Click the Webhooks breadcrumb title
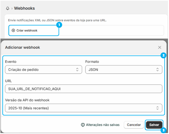 click(24, 8)
